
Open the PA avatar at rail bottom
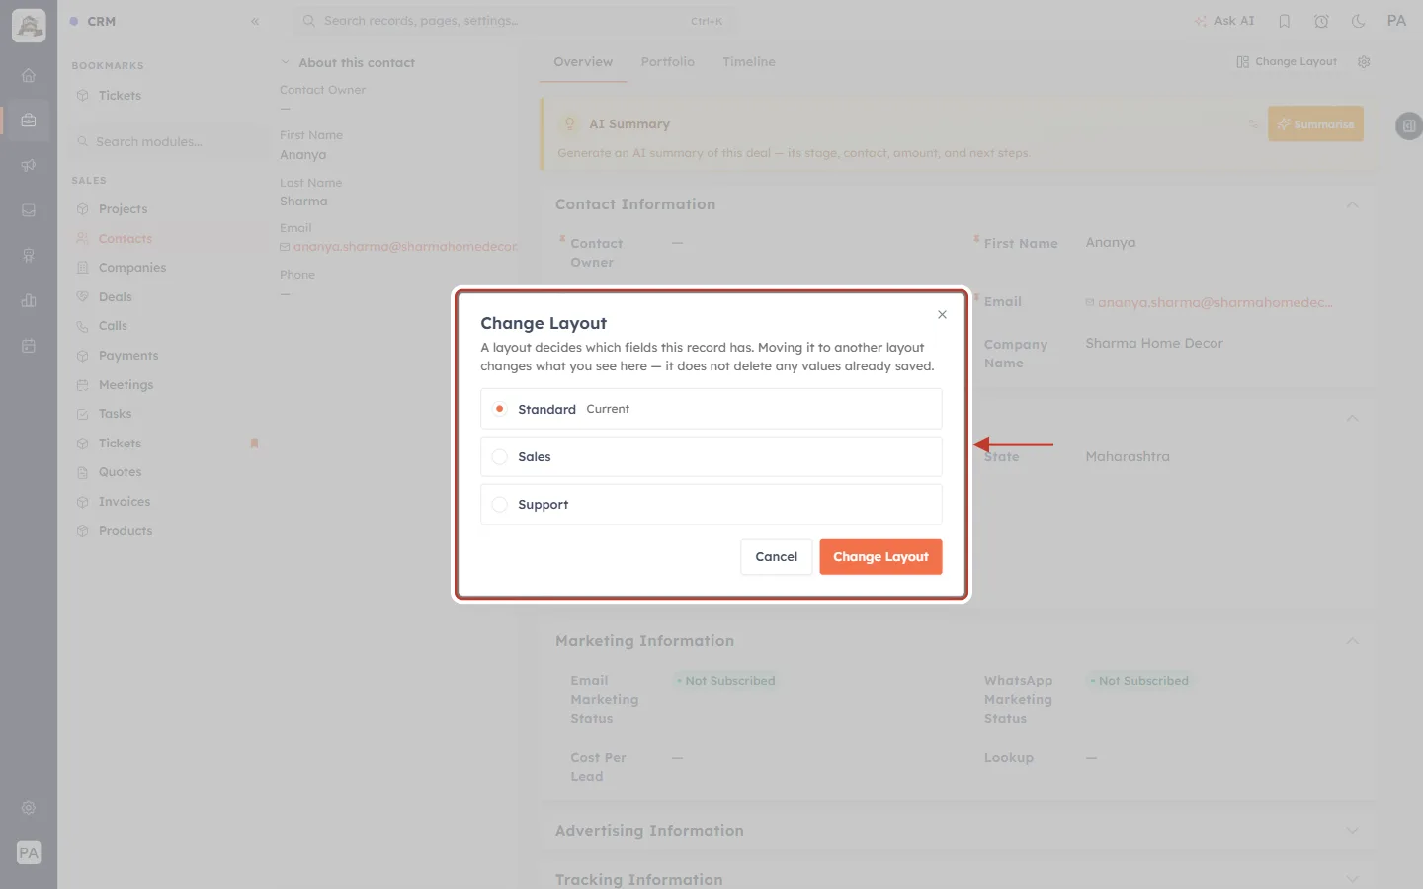[29, 852]
